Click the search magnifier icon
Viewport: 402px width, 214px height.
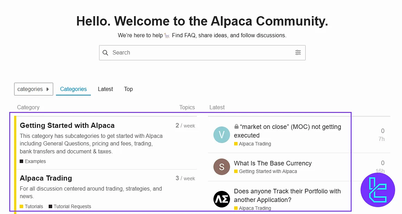click(x=106, y=53)
